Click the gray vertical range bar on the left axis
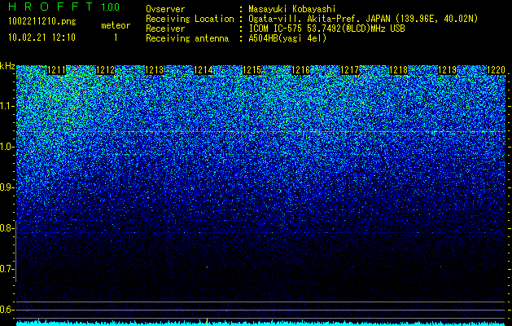 pos(16,251)
